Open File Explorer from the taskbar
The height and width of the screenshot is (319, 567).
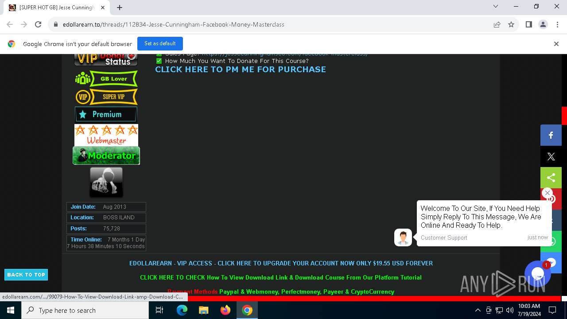pos(204,310)
